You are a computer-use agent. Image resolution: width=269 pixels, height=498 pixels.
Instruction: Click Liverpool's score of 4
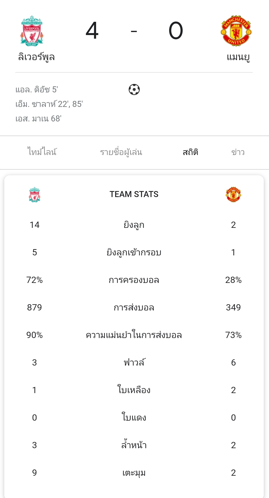92,31
